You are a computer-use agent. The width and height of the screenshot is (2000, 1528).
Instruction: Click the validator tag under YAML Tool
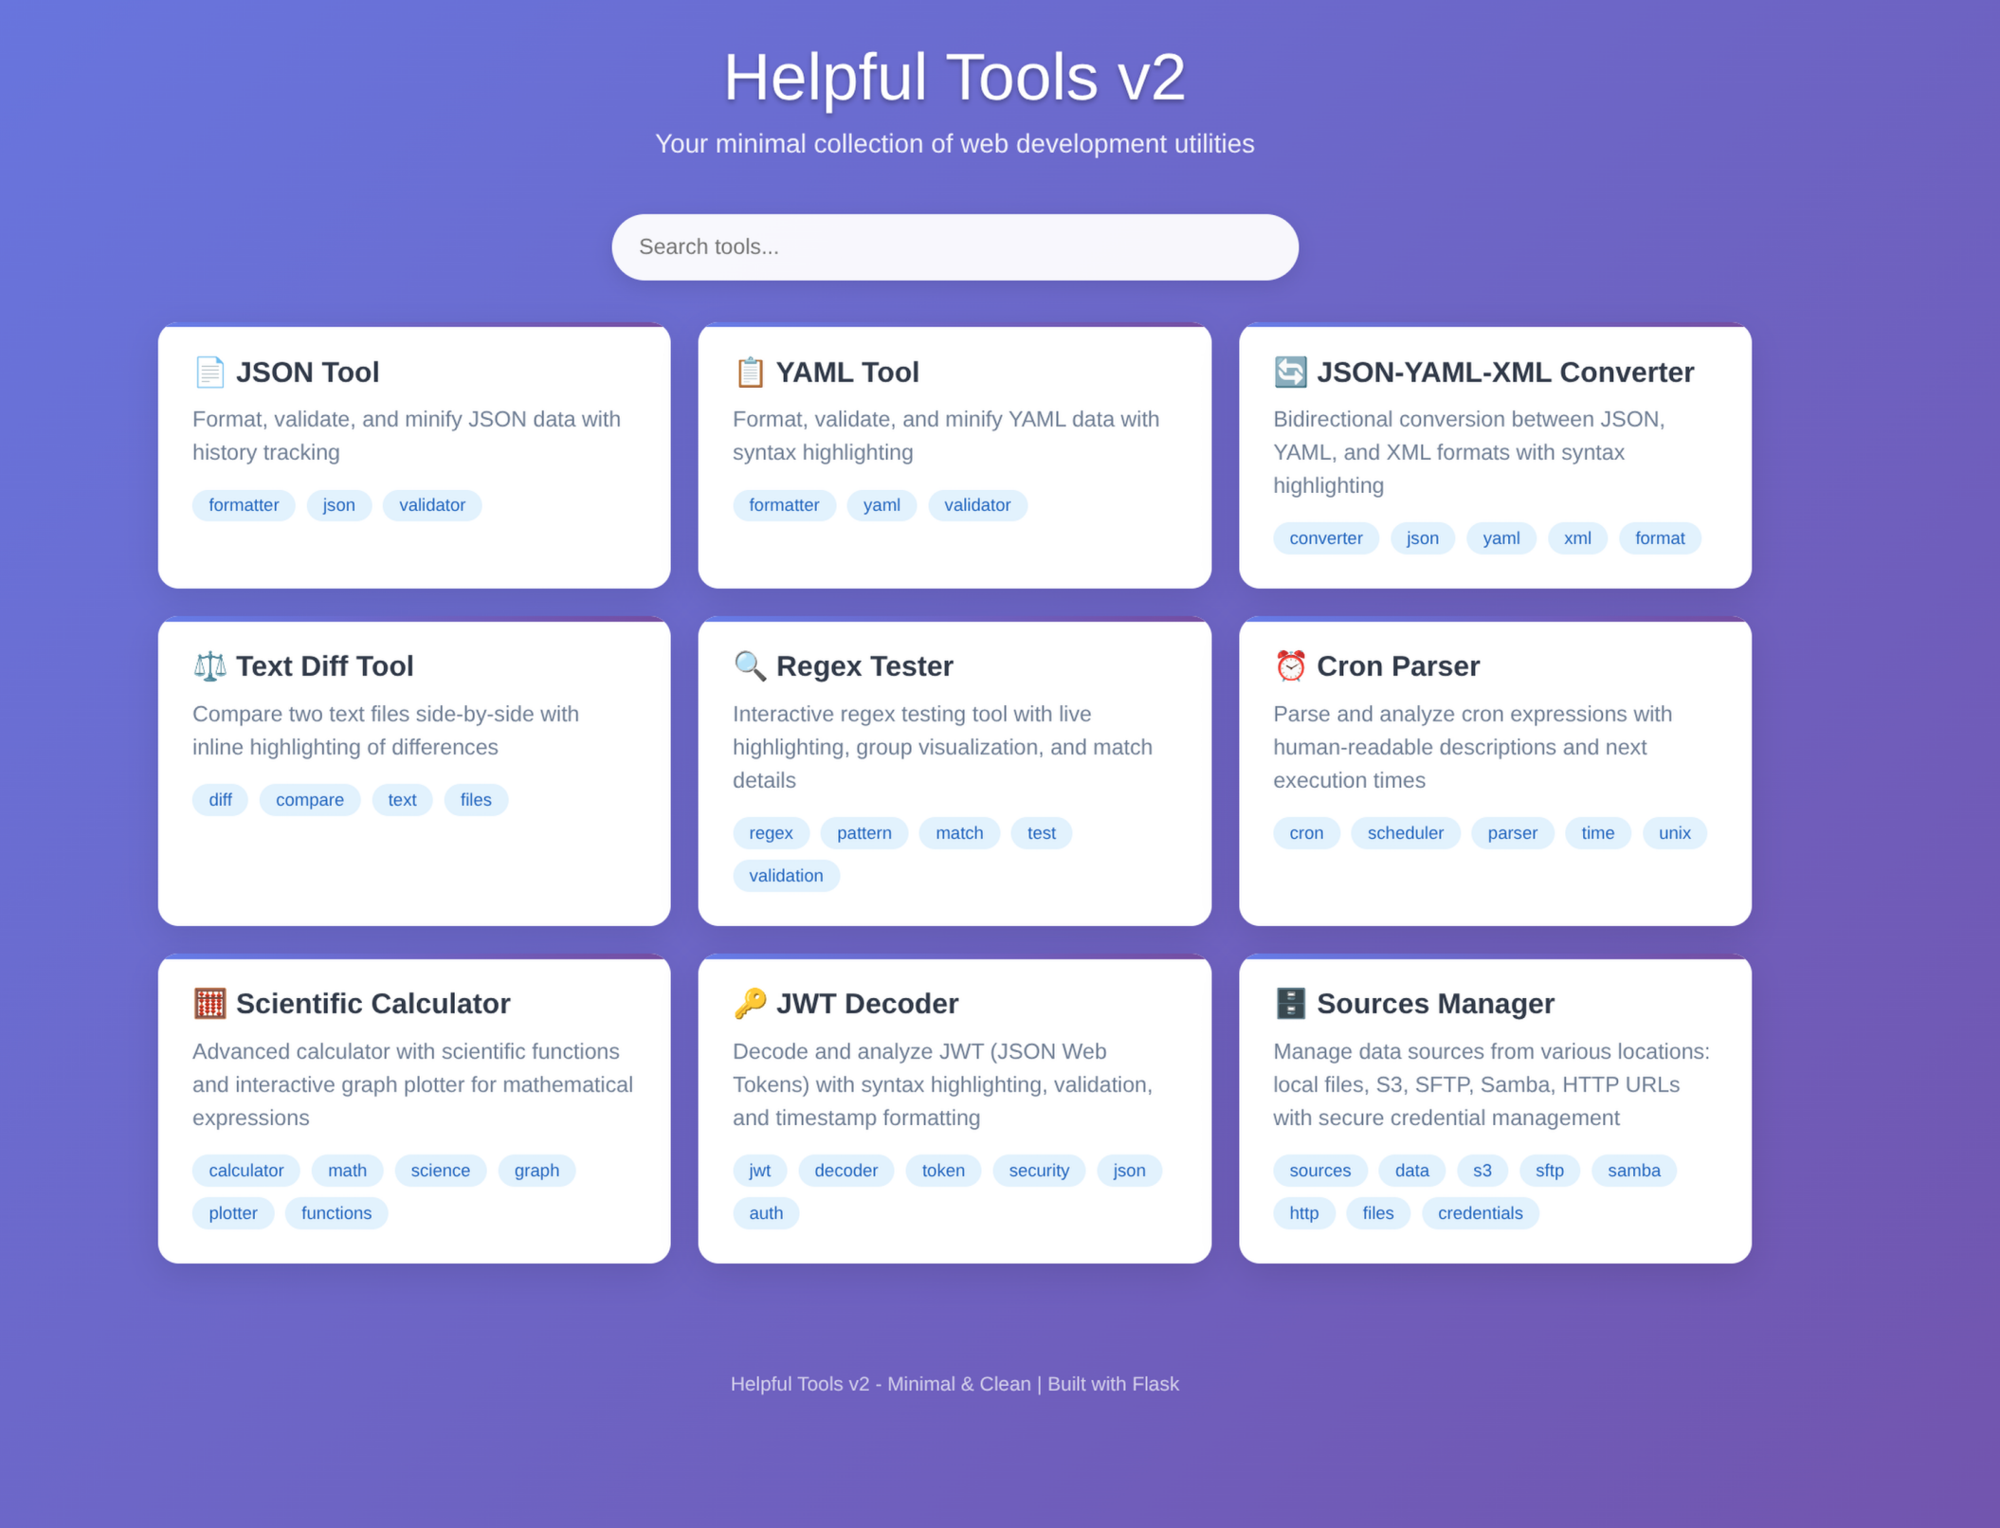click(977, 505)
